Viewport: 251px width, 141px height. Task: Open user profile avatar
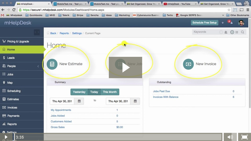click(241, 23)
